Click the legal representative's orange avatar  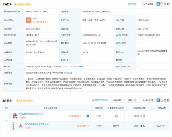point(28,20)
